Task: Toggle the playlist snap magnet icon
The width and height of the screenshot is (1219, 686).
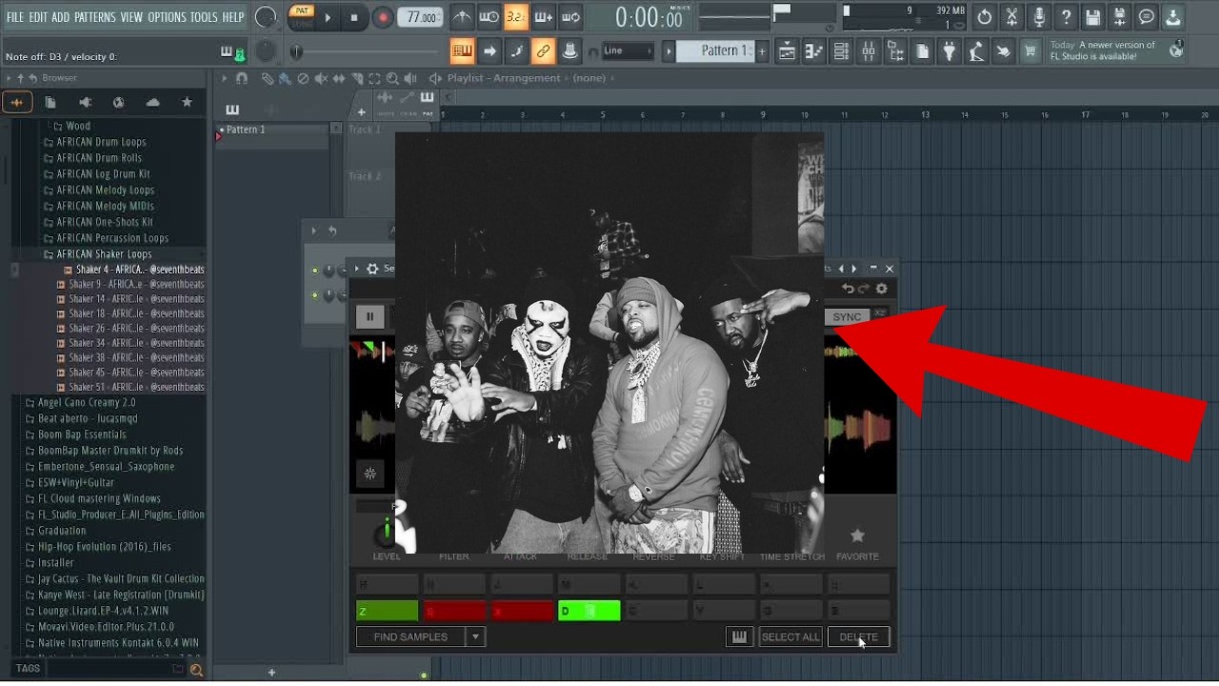Action: [242, 78]
